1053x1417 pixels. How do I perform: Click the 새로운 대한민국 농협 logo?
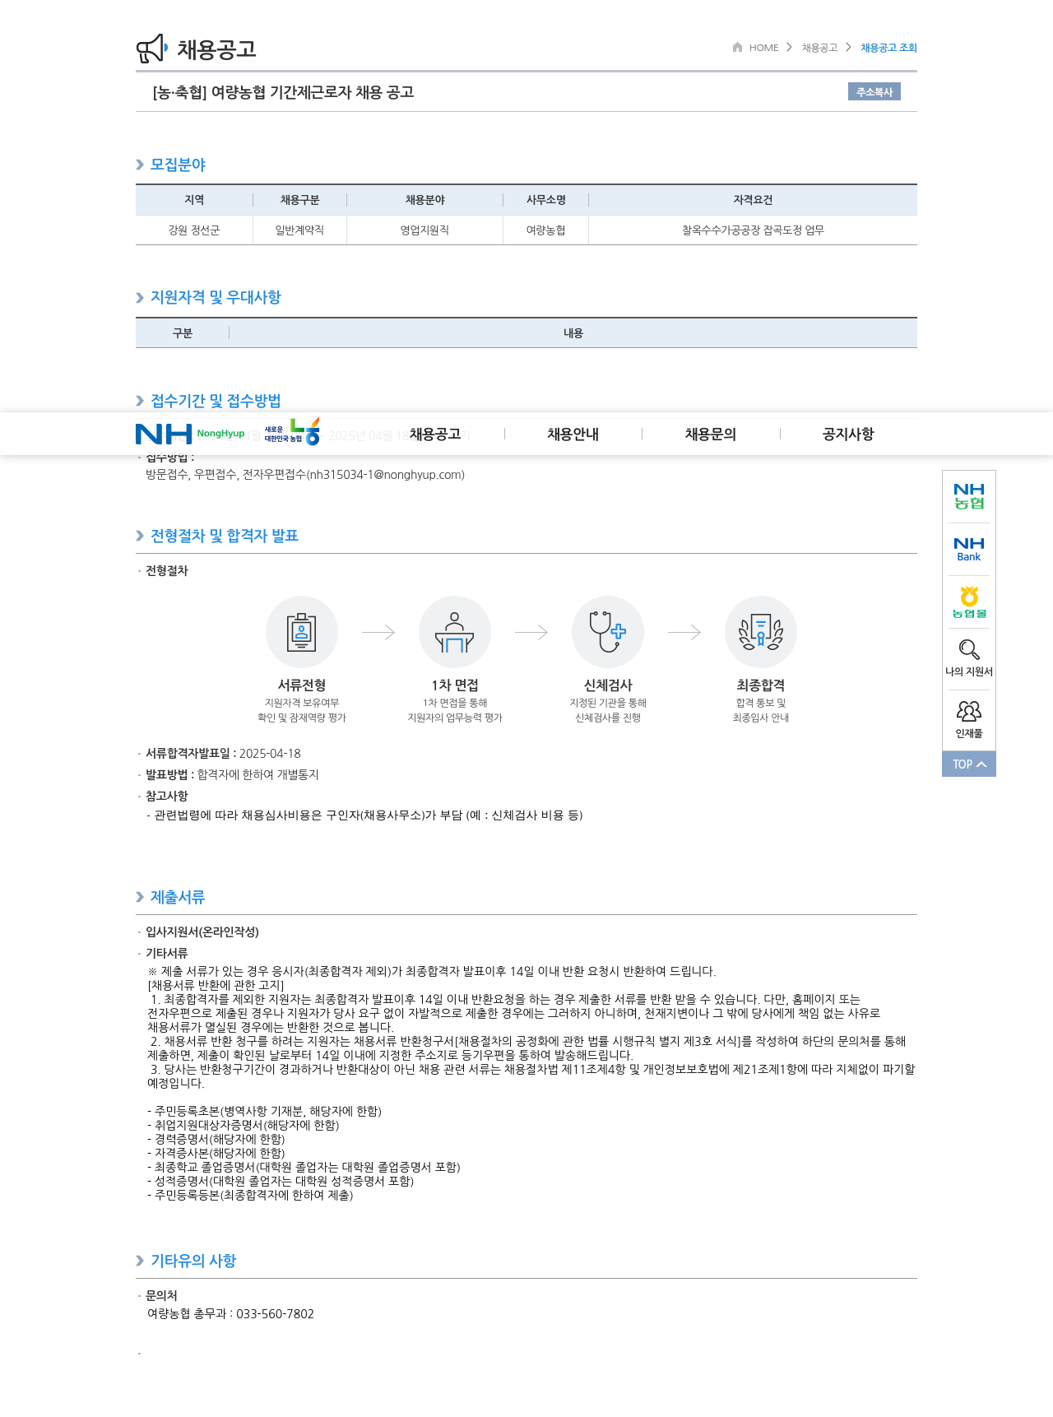click(x=292, y=432)
